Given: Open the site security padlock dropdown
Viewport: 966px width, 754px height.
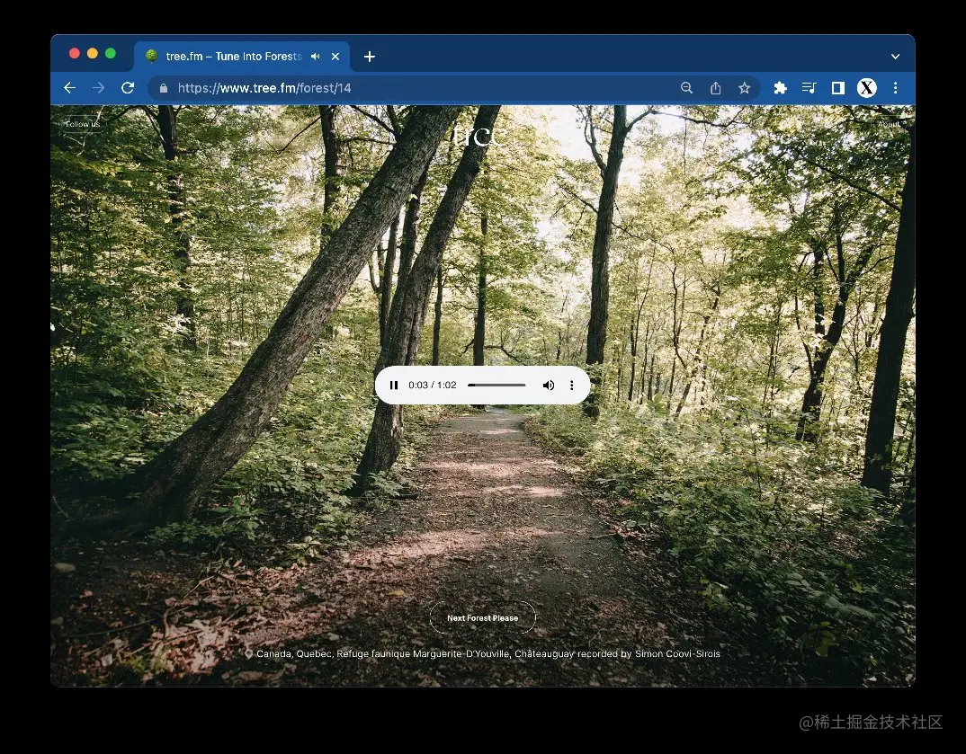Looking at the screenshot, I should 163,88.
